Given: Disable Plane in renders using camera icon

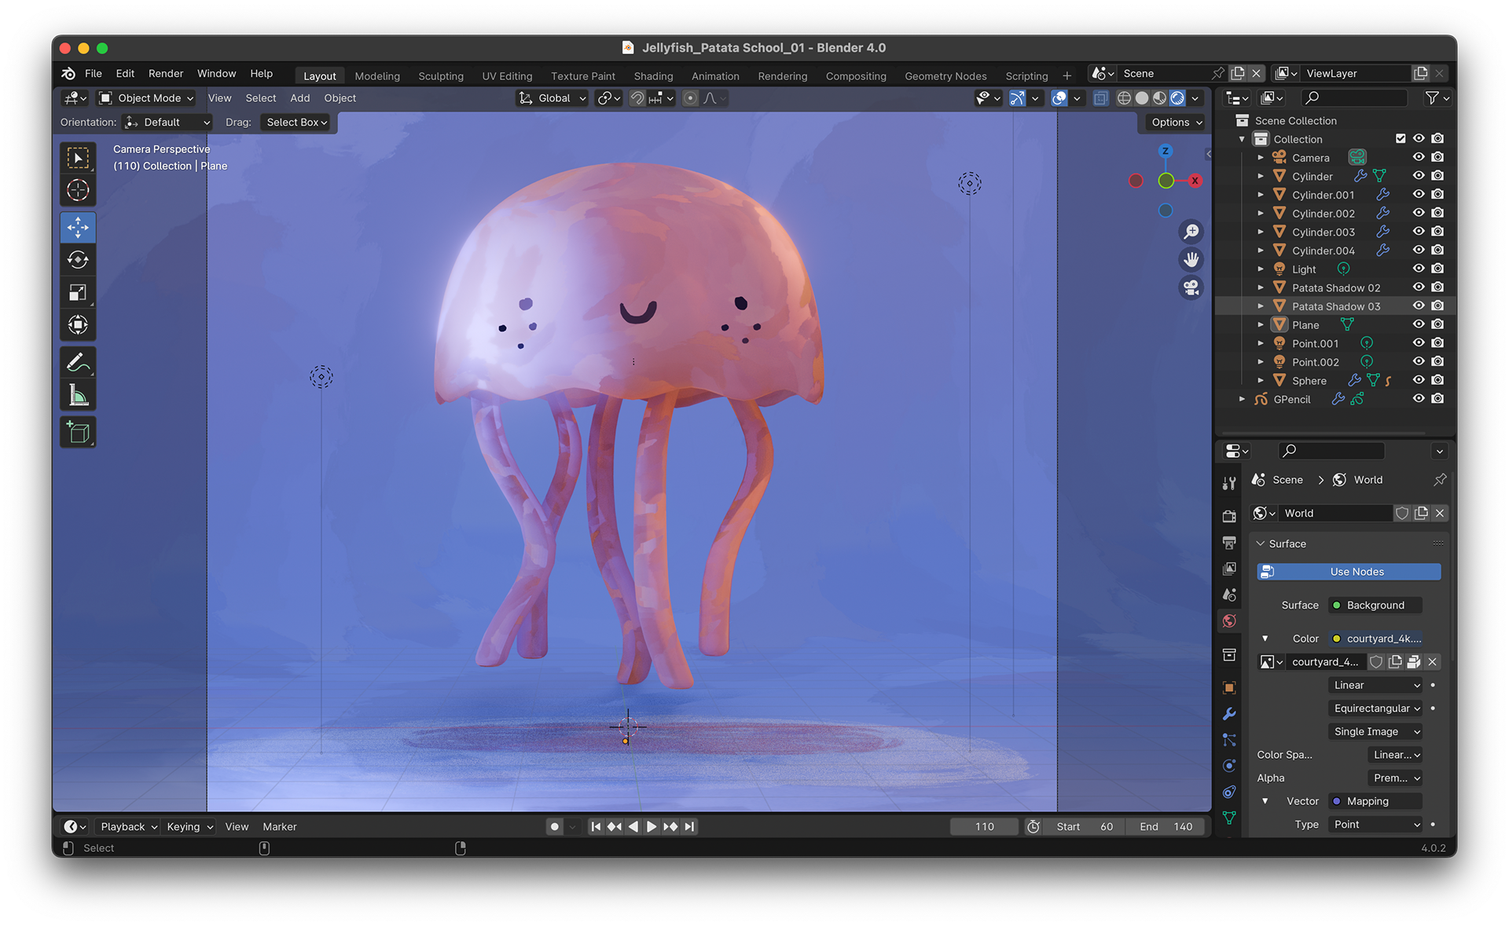Looking at the screenshot, I should pos(1437,324).
